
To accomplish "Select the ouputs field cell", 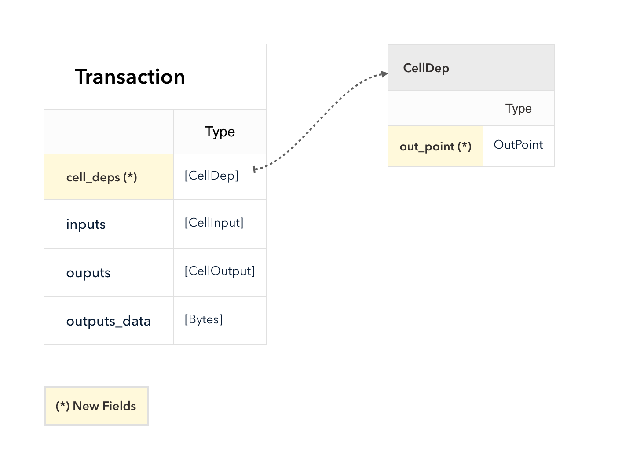I will click(x=109, y=272).
